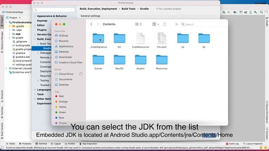
Task: Open the bin folder in Finder
Action: [x=119, y=38]
